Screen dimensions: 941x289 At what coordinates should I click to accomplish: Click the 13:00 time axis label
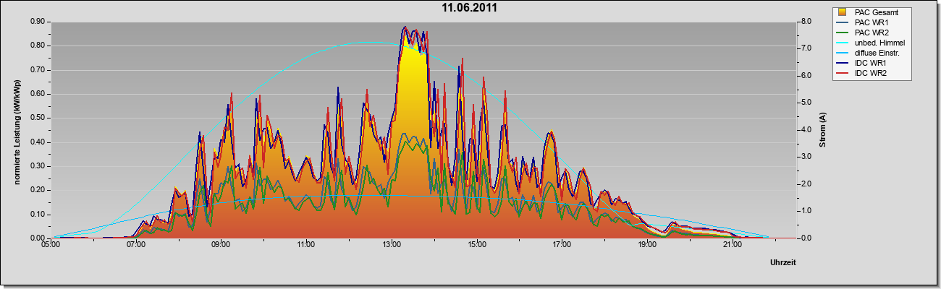point(392,246)
